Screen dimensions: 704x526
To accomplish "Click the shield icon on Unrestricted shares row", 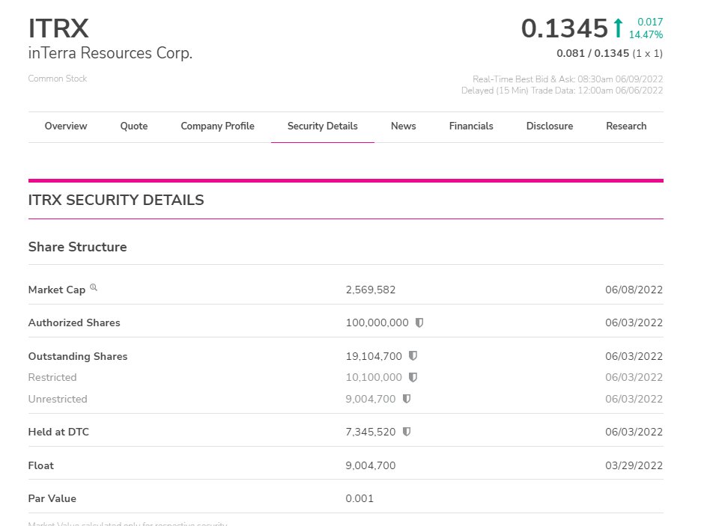I will pos(407,399).
